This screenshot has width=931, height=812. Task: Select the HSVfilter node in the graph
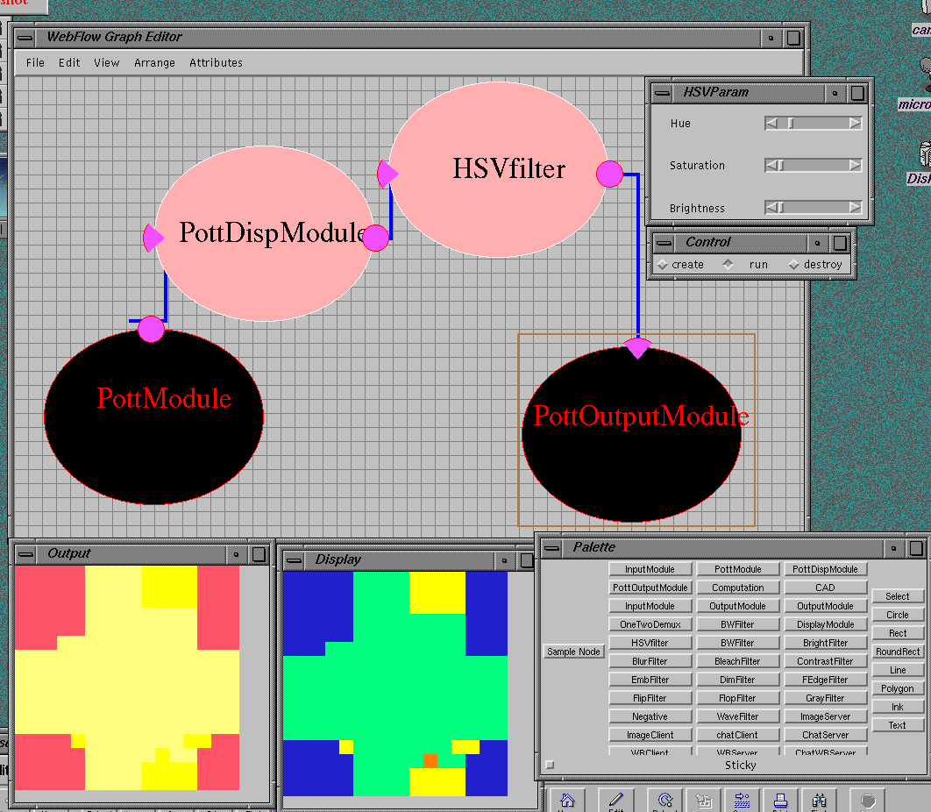(x=499, y=169)
